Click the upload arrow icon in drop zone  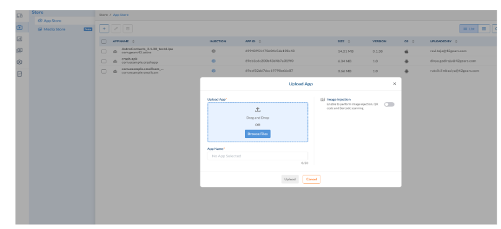click(257, 110)
